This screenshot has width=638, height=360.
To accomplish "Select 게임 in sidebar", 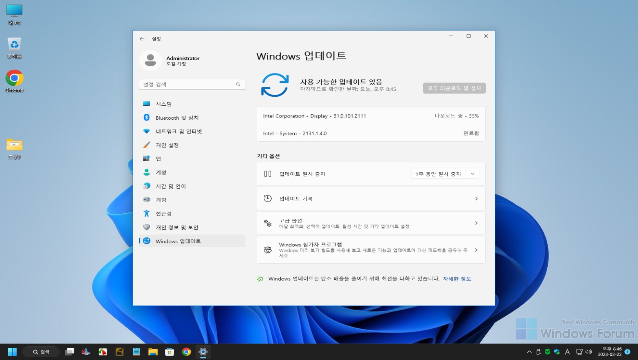I will coord(192,200).
